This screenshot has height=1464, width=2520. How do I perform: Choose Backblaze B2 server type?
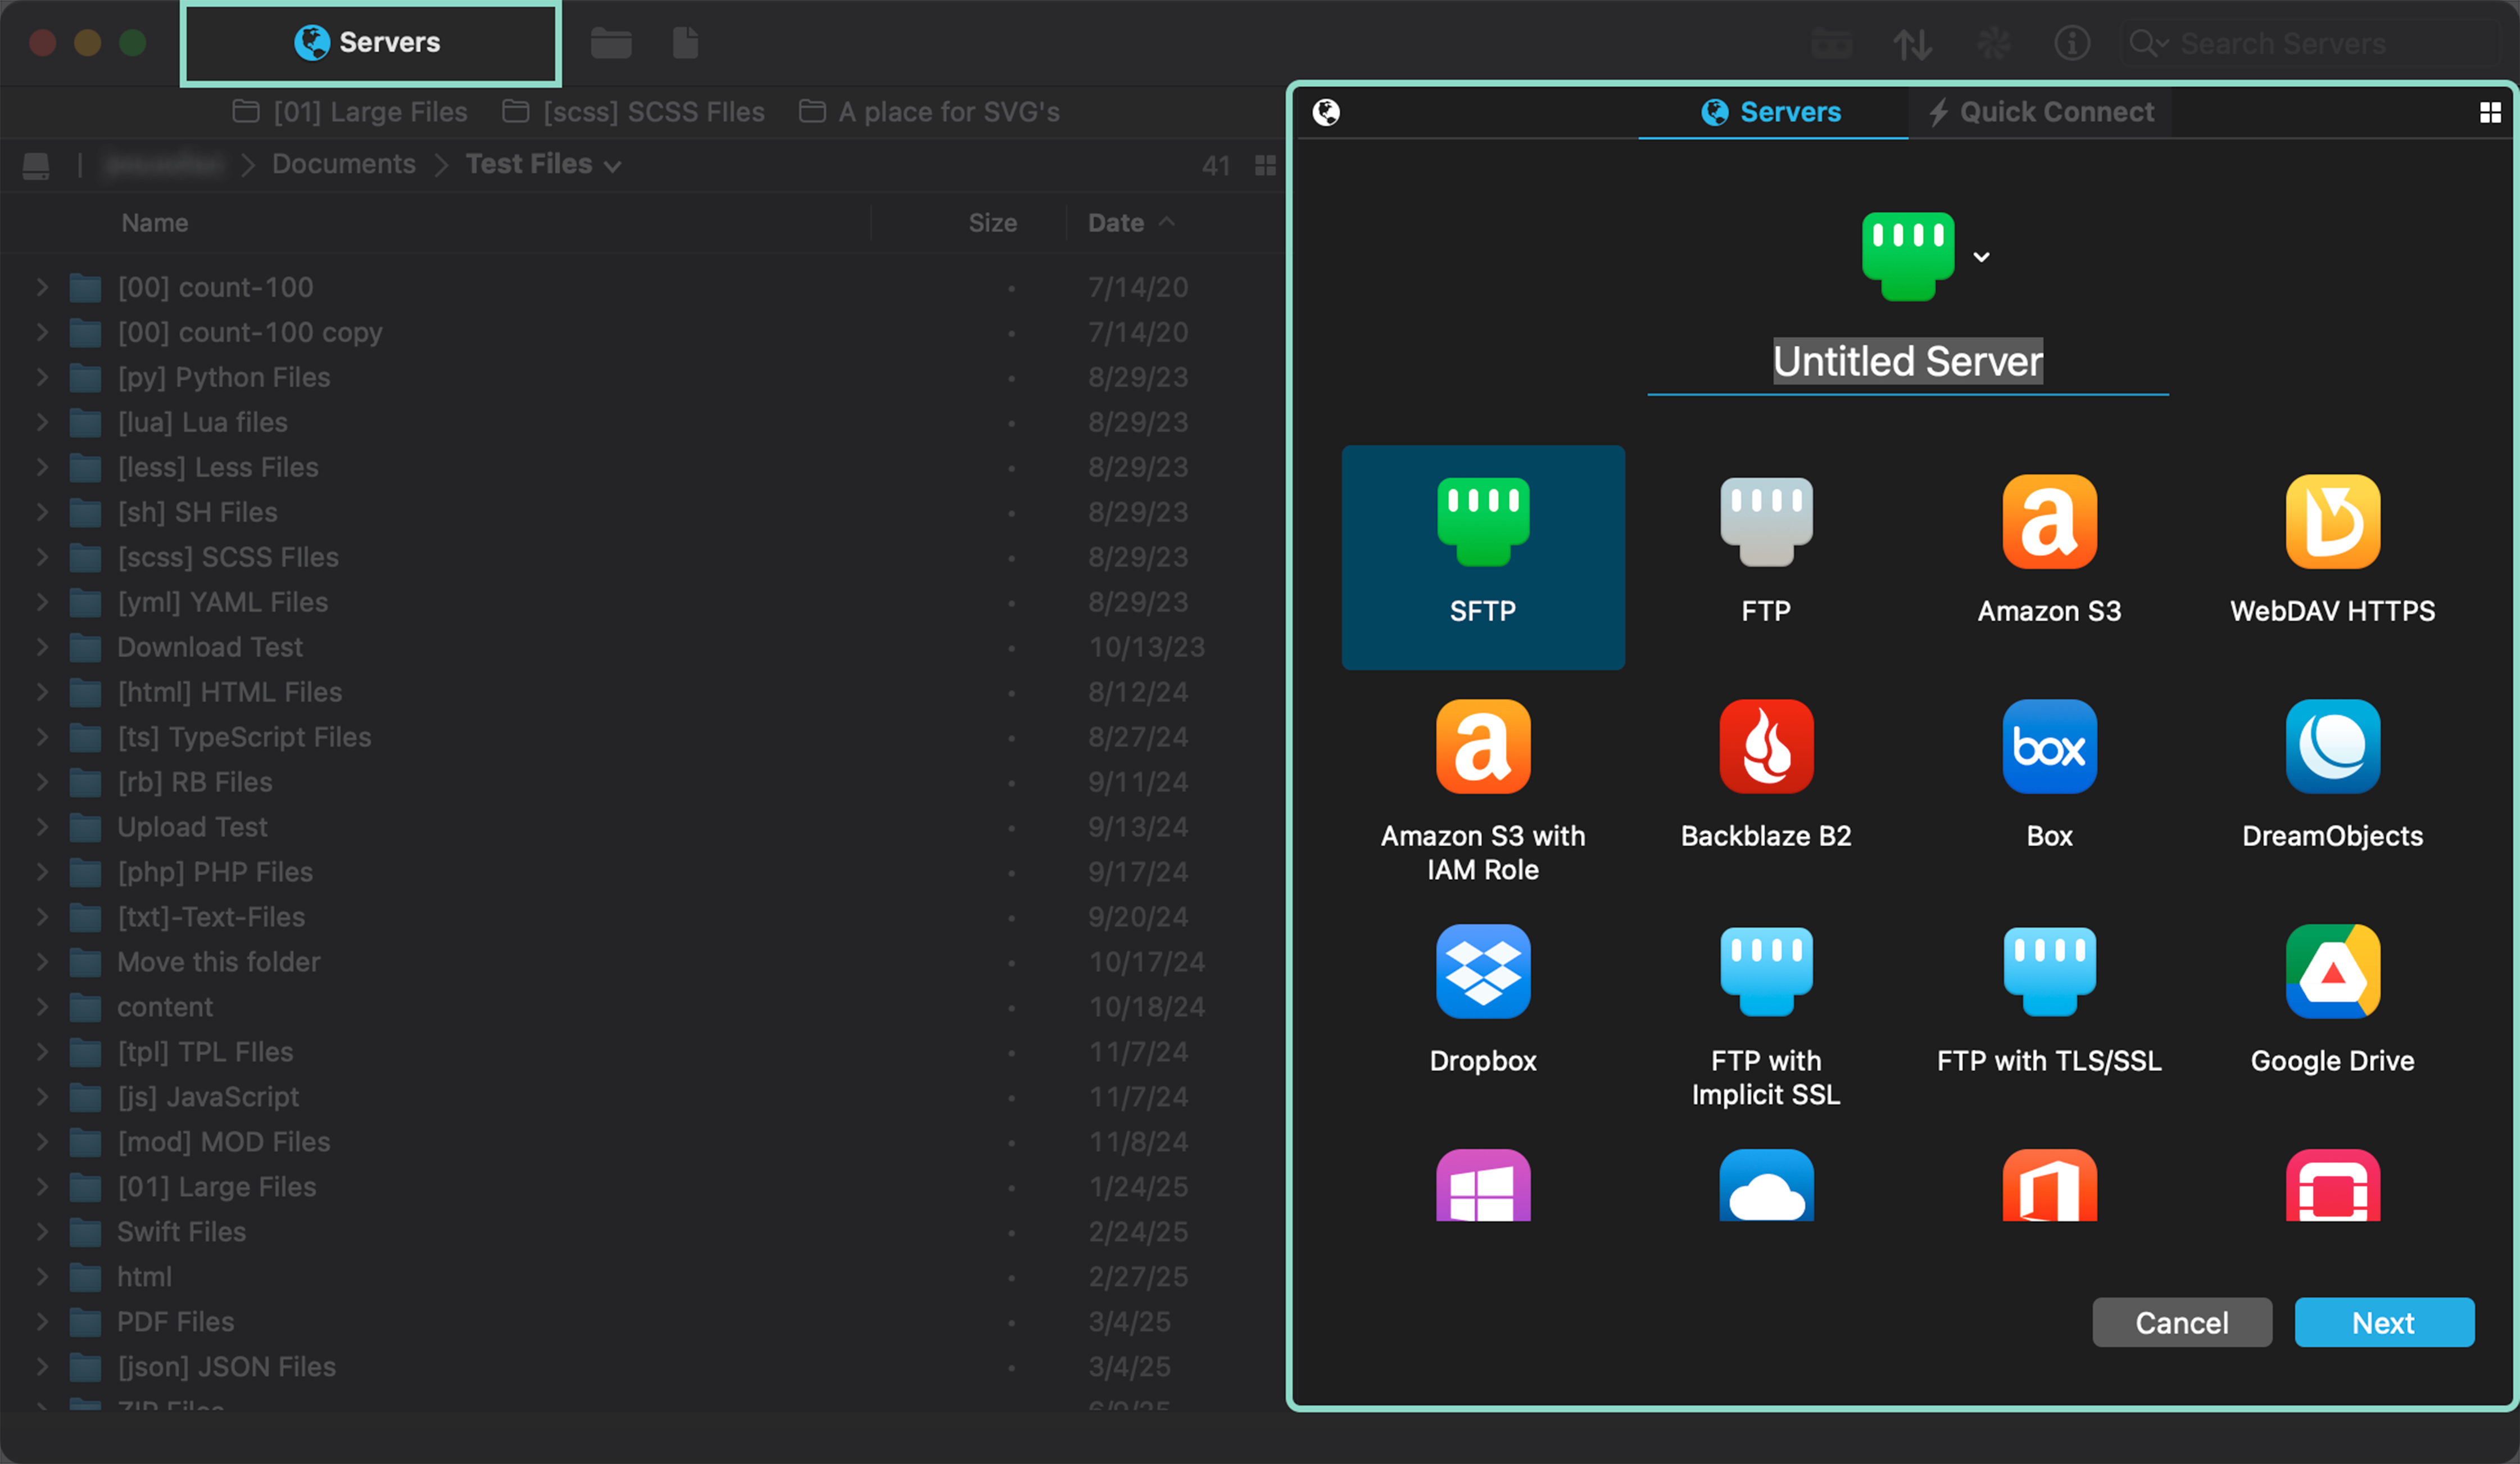tap(1766, 747)
